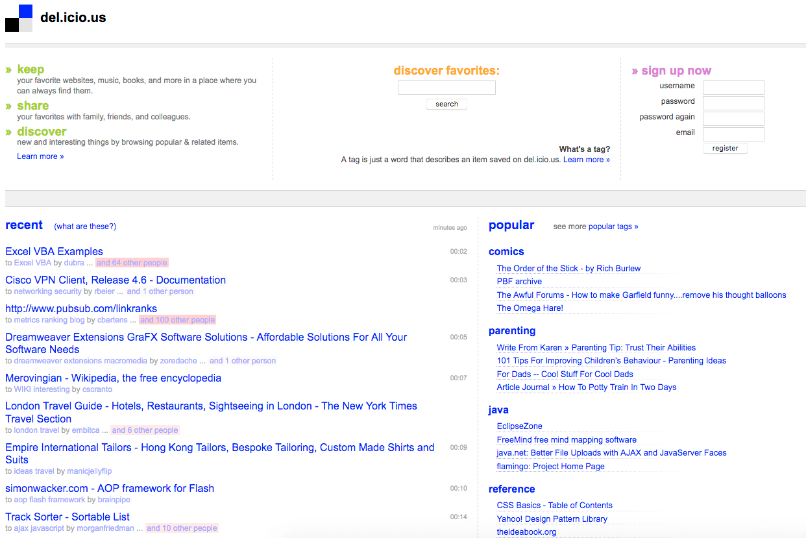Focus the username field
The image size is (806, 538).
point(733,88)
